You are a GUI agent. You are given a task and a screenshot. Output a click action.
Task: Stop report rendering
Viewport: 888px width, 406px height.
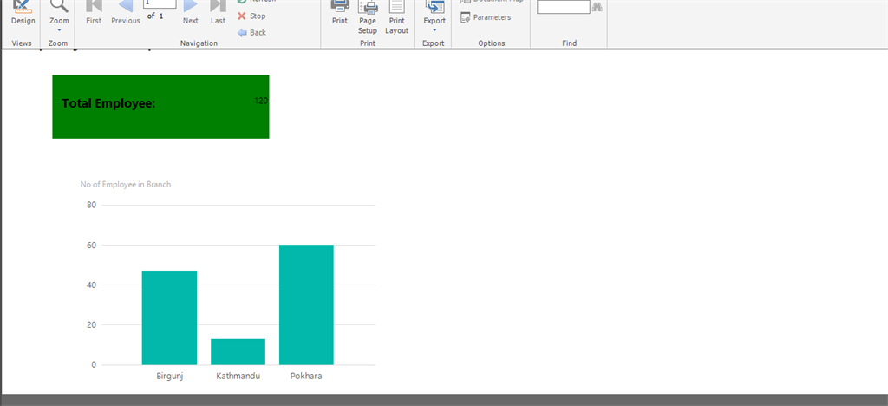[251, 16]
